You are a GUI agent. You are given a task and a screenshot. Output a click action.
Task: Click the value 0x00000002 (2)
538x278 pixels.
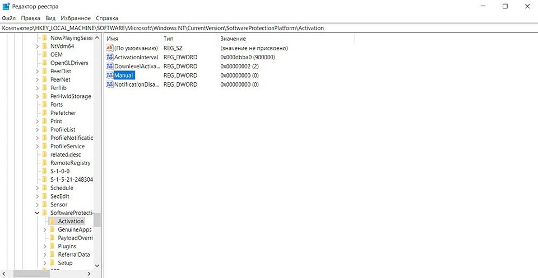239,66
